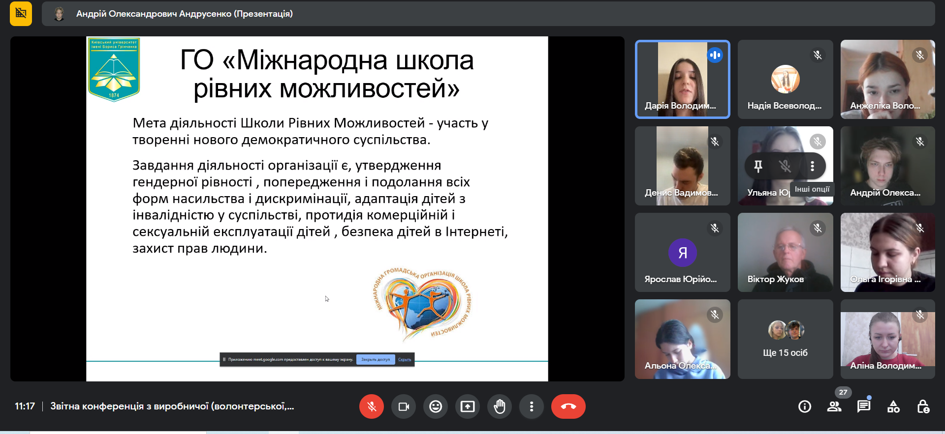This screenshot has width=945, height=434.
Task: Select Надія Всеволод... participant tile
Action: [x=786, y=79]
